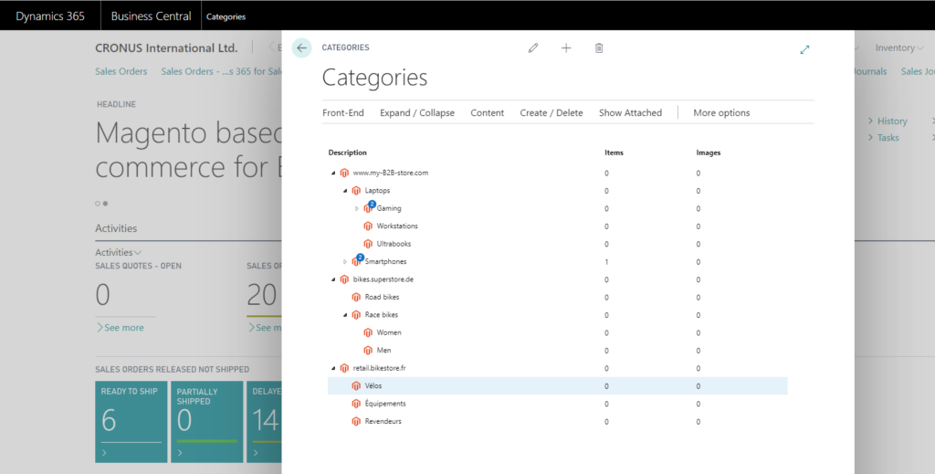Click Magento icon of www.my-B2B-store.com
The image size is (935, 474).
click(344, 173)
